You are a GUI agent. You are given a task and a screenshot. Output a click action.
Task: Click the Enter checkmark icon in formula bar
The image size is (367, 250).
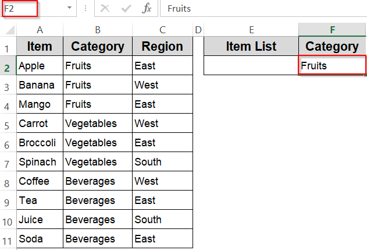[126, 9]
